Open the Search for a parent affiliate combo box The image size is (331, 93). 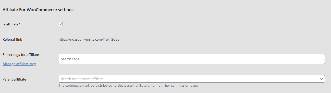(192, 79)
